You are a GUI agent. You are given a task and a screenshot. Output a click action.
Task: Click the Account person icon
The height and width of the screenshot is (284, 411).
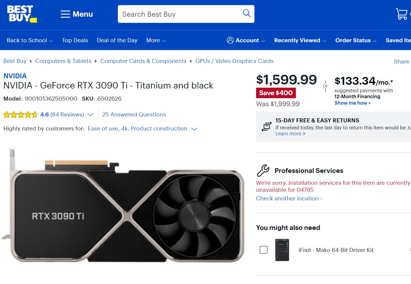(230, 40)
